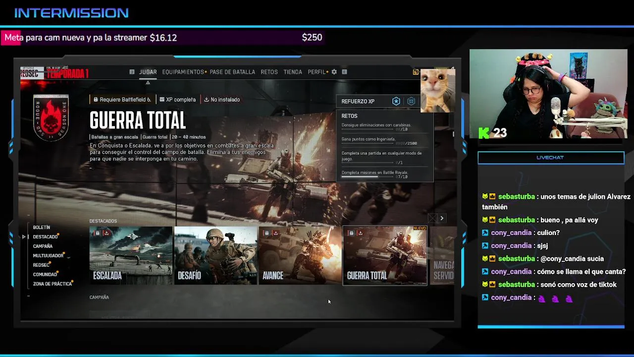Screen dimensions: 634x357
Task: Click the purple emotes in cony_candia's last message
Action: coord(555,298)
